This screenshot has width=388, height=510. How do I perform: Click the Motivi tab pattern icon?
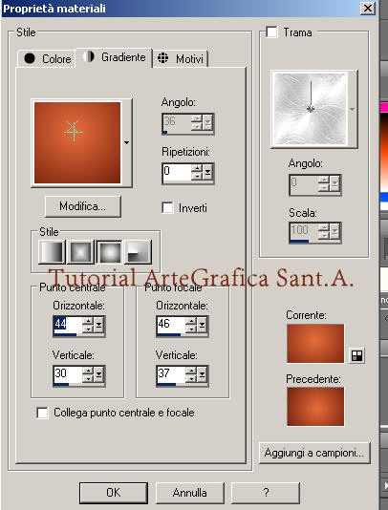tap(162, 58)
